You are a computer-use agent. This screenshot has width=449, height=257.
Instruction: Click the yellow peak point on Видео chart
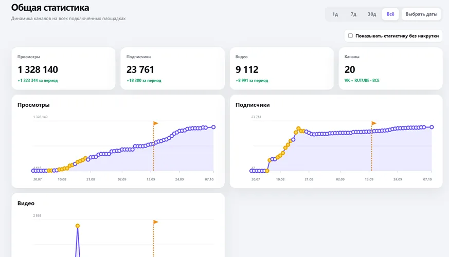(x=78, y=226)
